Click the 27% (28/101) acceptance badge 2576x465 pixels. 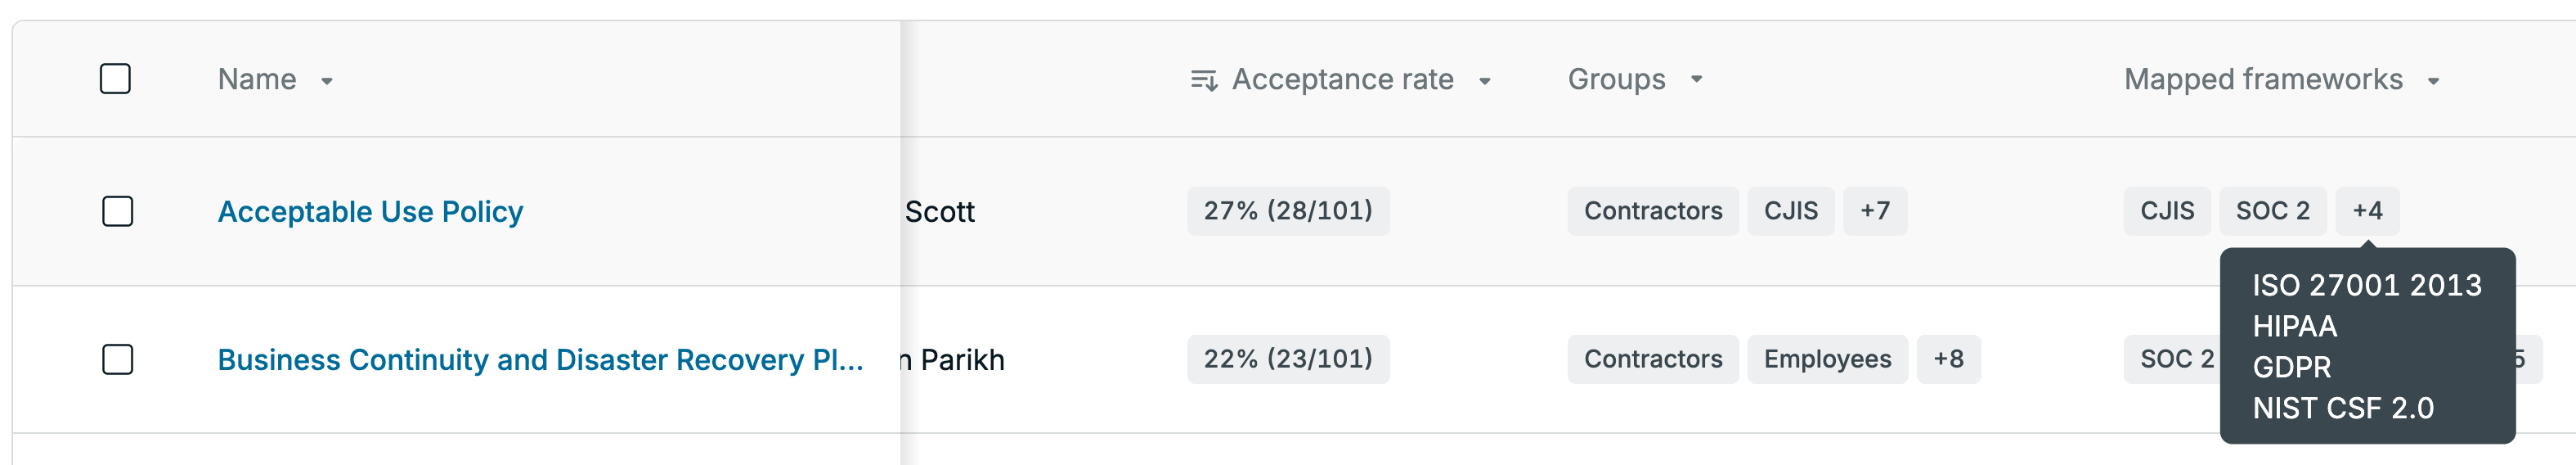[1288, 210]
